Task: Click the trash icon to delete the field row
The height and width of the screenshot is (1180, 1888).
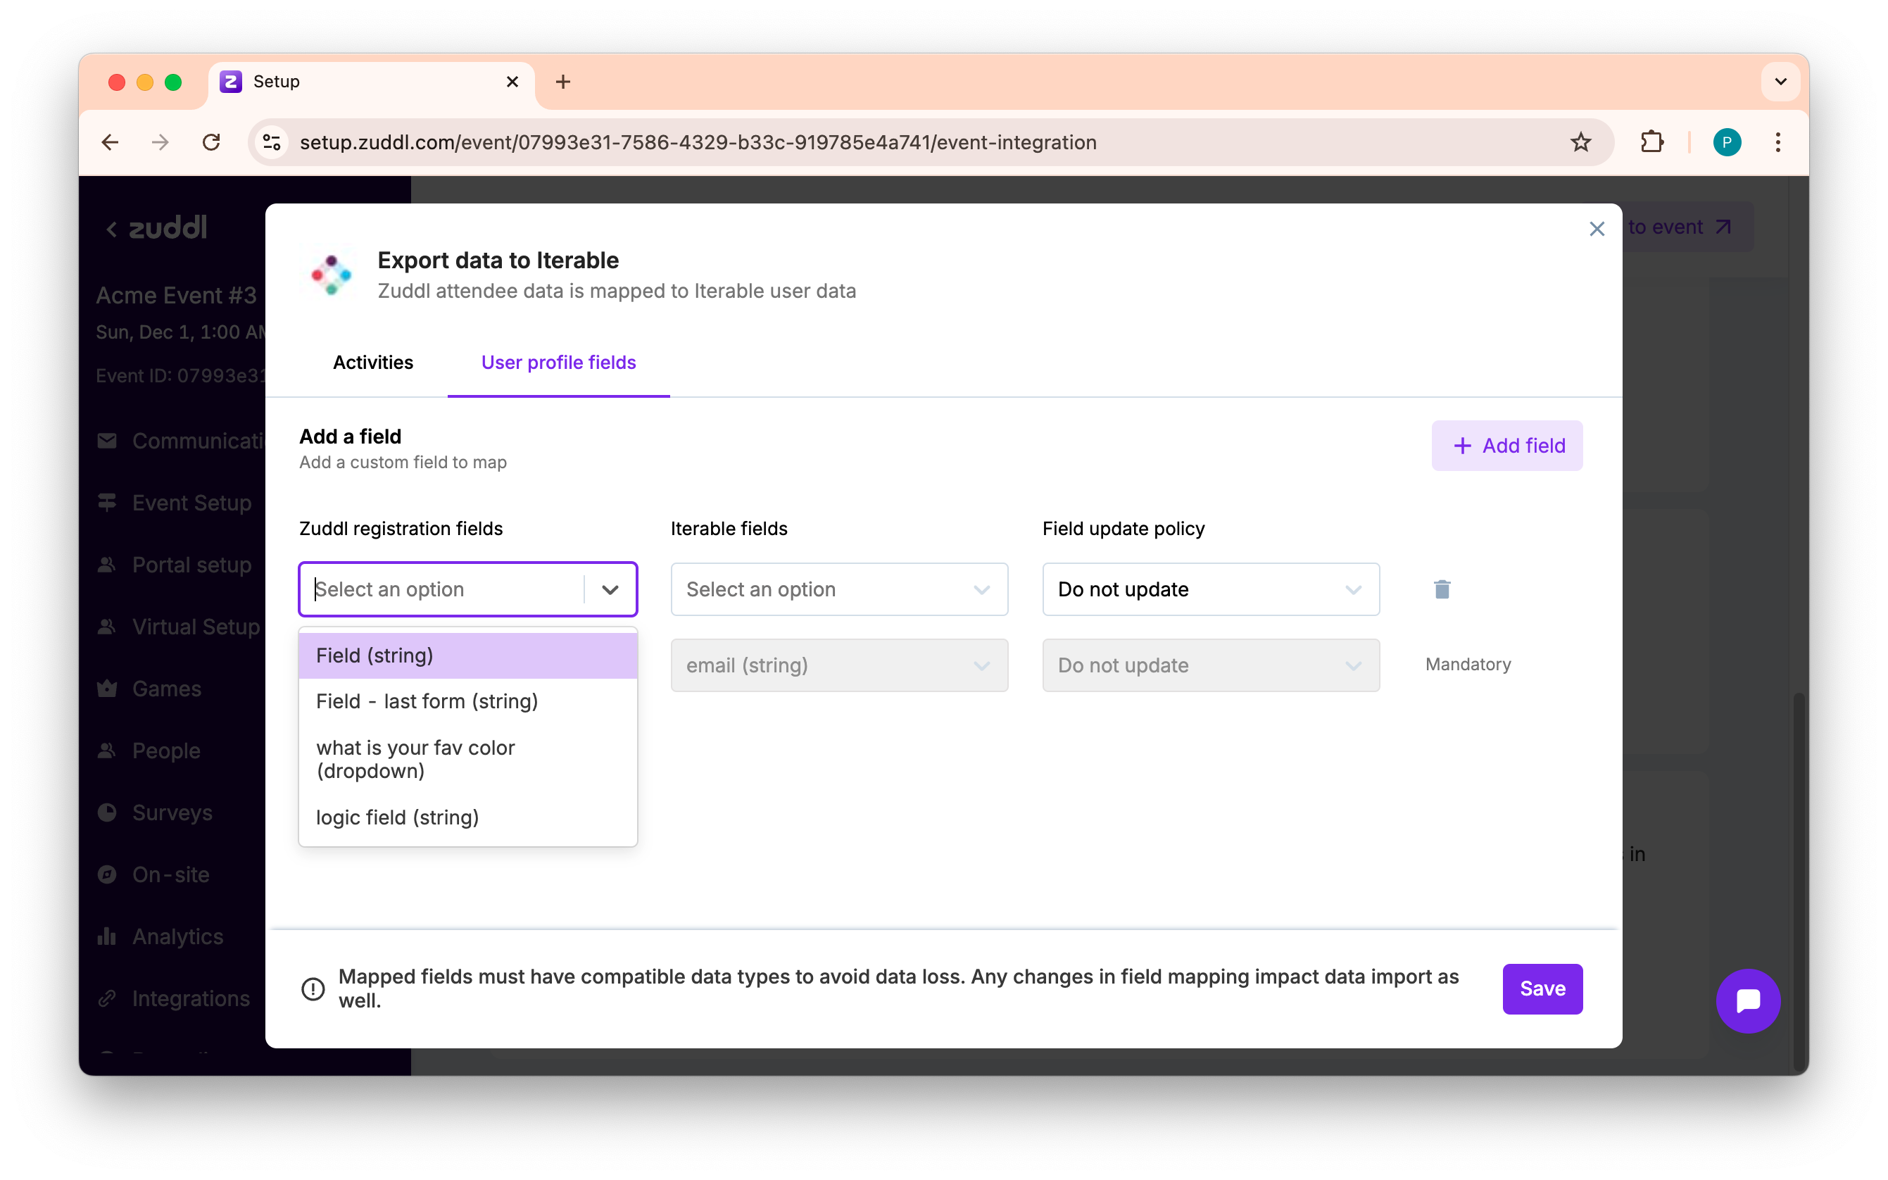Action: click(x=1442, y=589)
